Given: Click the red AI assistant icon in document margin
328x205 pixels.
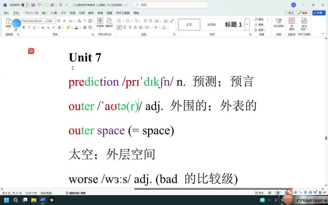Looking at the screenshot, I should (x=31, y=51).
